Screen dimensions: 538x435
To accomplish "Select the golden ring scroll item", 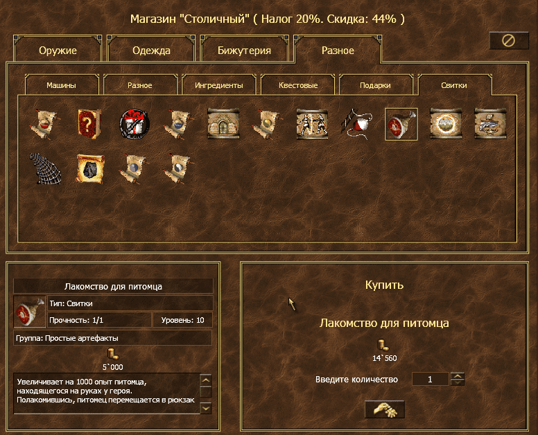I will pyautogui.click(x=445, y=125).
